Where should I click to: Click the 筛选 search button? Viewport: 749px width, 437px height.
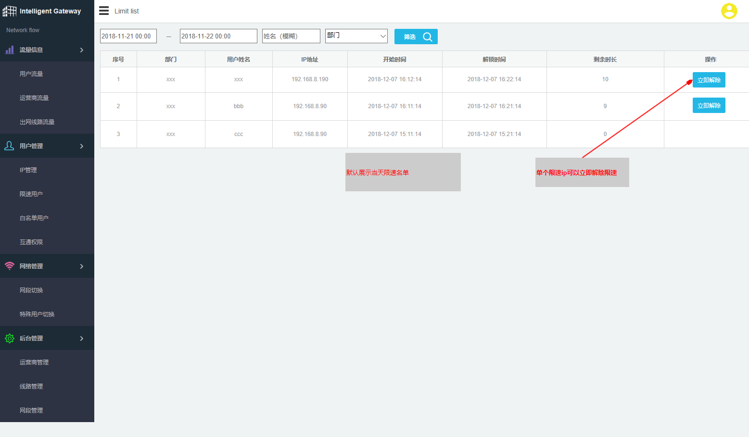[416, 37]
